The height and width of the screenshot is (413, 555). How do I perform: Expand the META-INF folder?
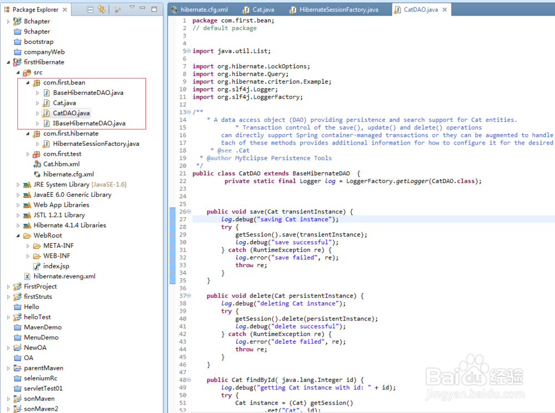click(x=28, y=246)
